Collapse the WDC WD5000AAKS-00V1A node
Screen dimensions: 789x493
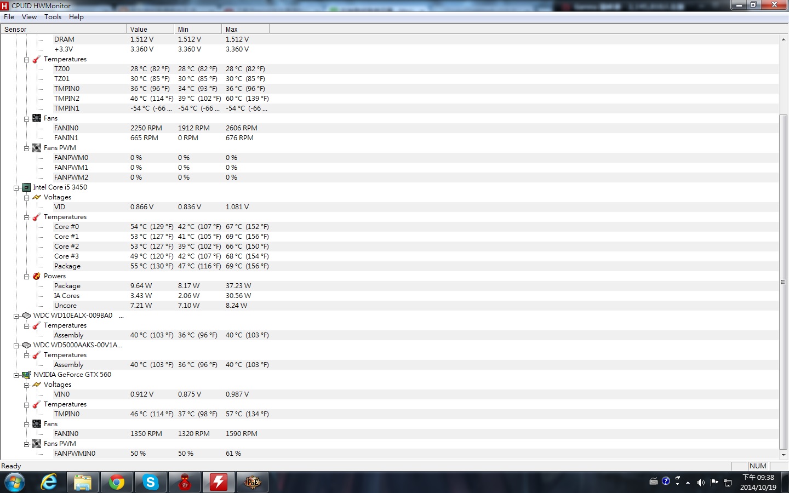(16, 346)
